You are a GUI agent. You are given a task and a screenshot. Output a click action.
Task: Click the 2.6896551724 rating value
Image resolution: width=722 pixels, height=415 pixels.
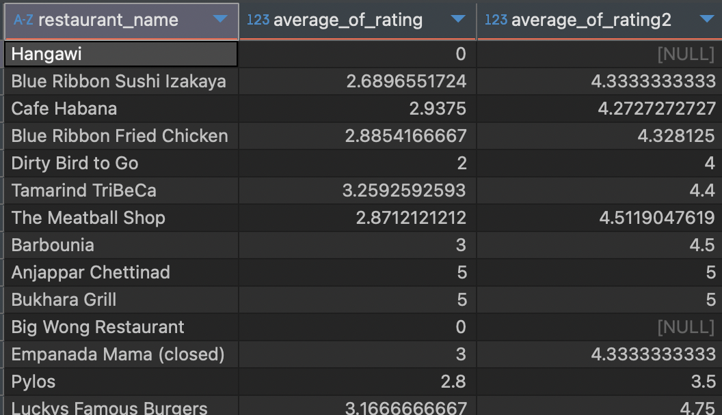pyautogui.click(x=406, y=81)
